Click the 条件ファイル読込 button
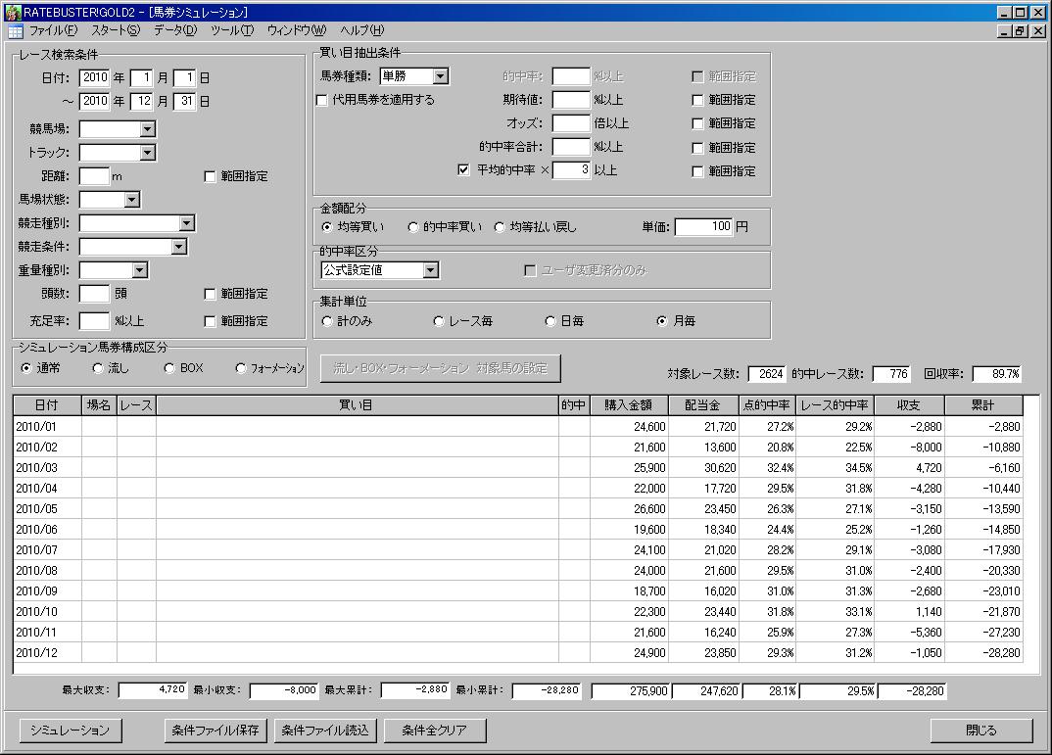The width and height of the screenshot is (1052, 755). tap(325, 731)
